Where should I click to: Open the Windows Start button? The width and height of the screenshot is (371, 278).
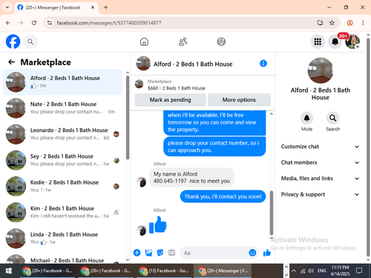point(9,271)
